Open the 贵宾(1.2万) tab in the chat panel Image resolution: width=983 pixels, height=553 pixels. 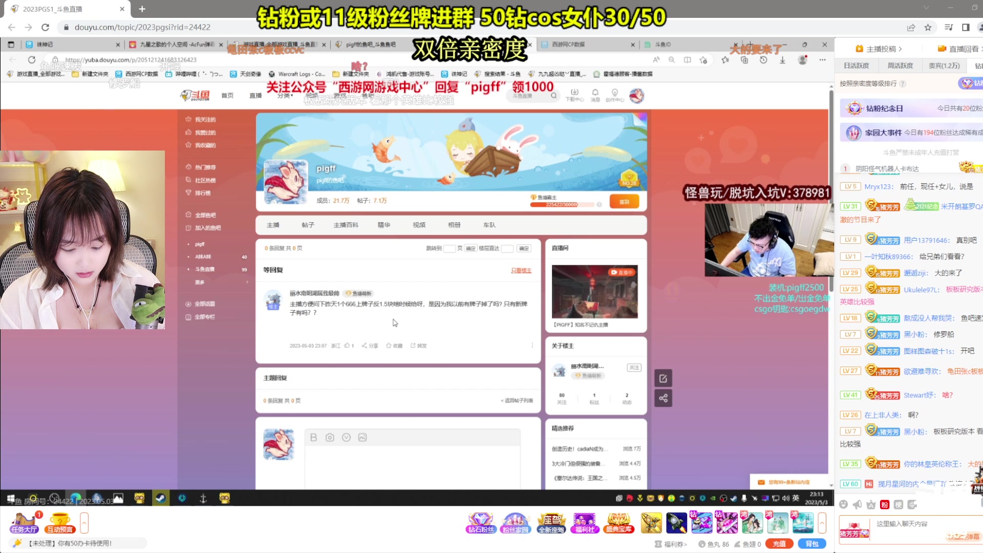coord(945,66)
